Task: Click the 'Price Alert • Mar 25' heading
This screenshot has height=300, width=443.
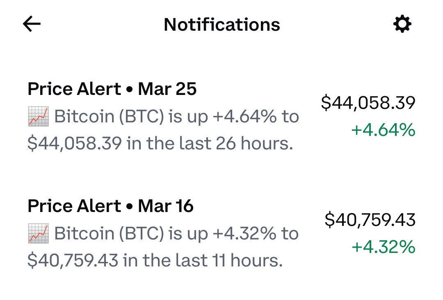Action: [112, 89]
